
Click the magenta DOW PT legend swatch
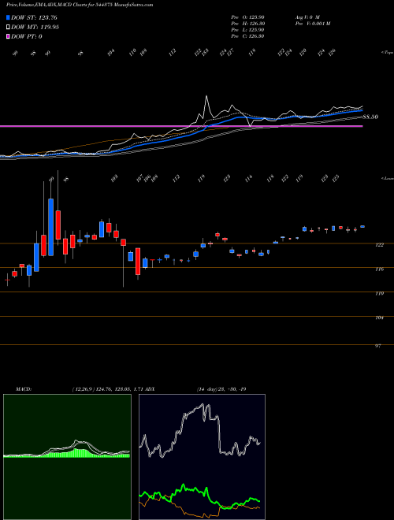click(x=8, y=36)
